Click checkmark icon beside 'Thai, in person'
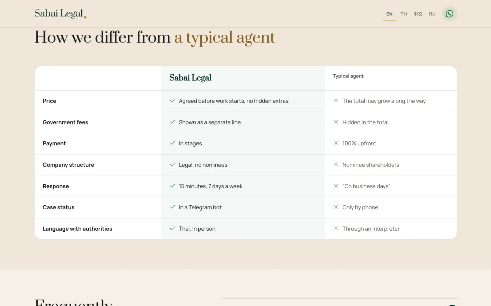491x306 pixels. tap(173, 229)
